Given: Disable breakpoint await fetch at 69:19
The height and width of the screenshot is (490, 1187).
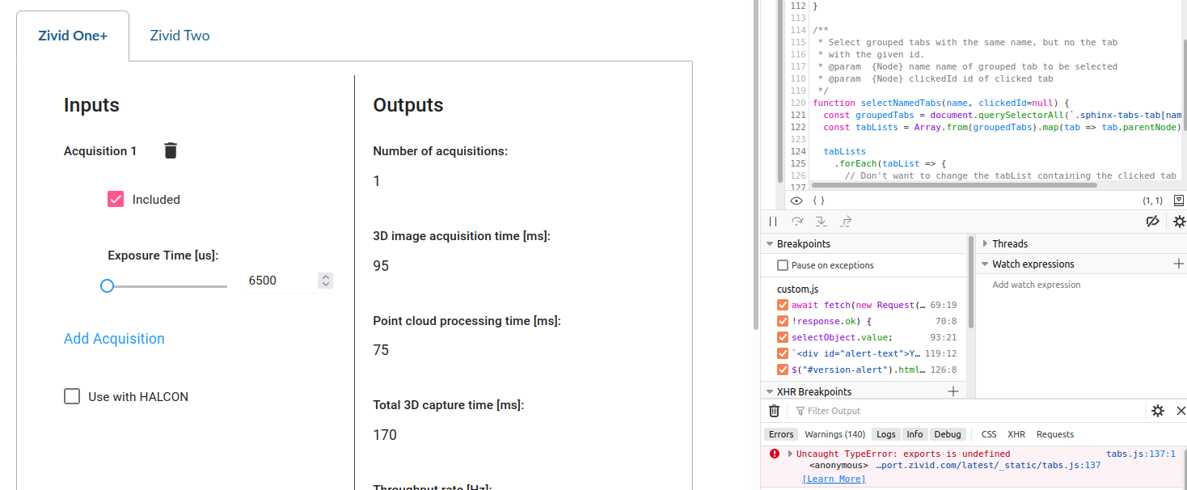Looking at the screenshot, I should coord(783,305).
